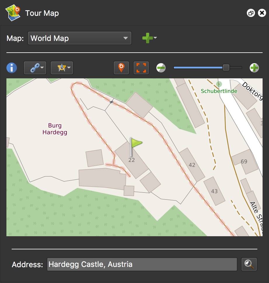Click the zoom slider handle
This screenshot has width=269, height=283.
coord(226,68)
